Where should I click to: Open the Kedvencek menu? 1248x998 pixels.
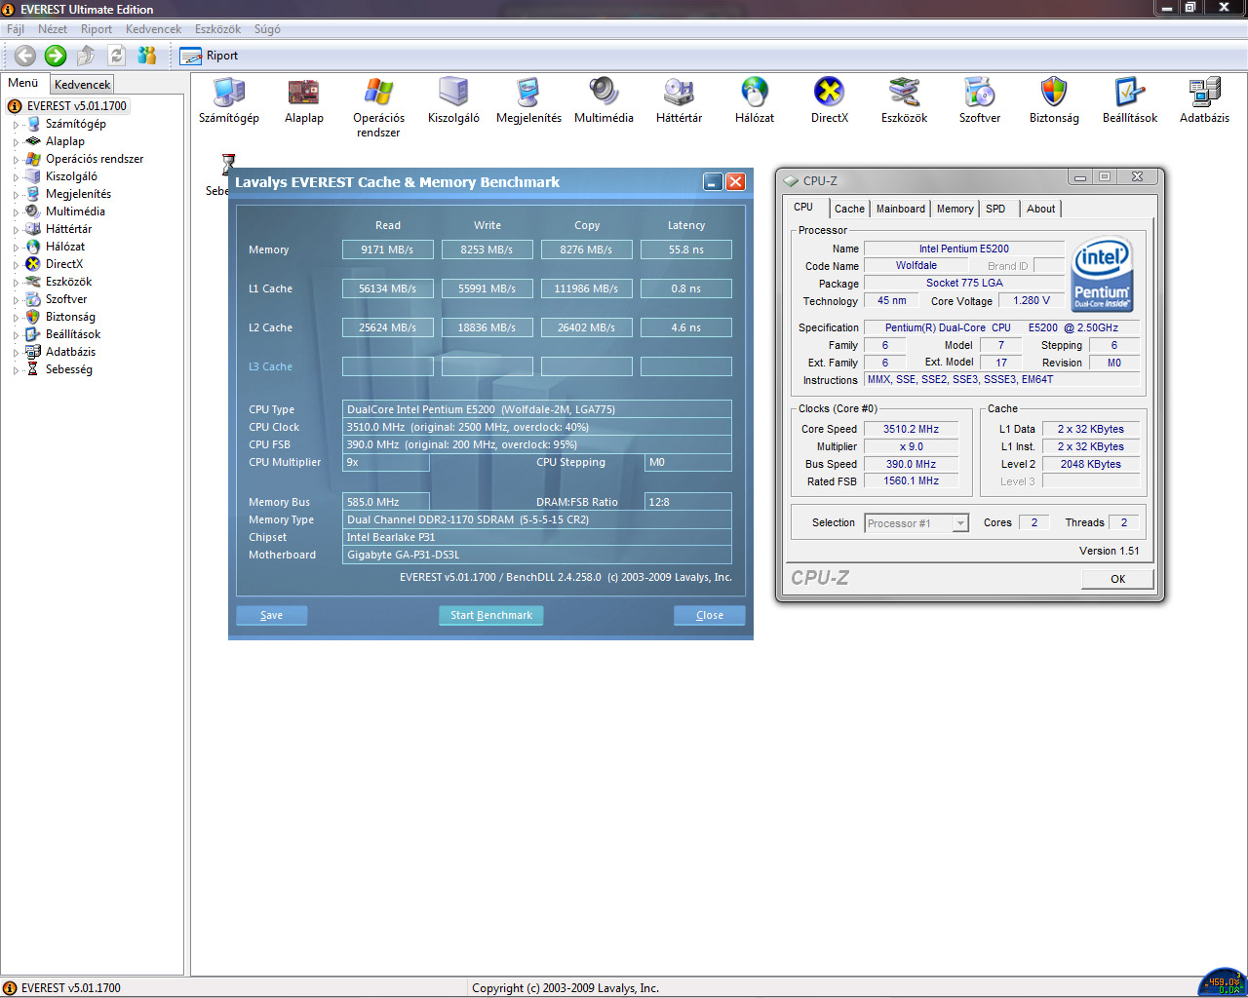pos(153,29)
